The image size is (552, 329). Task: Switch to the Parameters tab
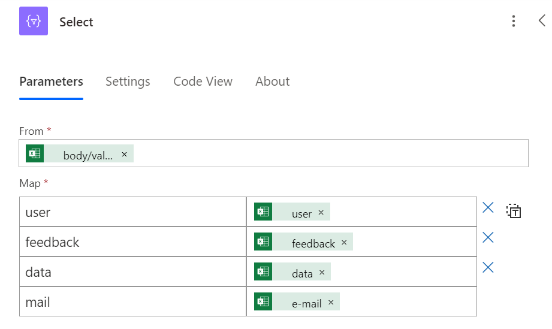[51, 82]
